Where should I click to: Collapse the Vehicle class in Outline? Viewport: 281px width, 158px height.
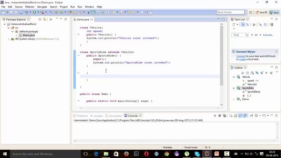(x=234, y=77)
